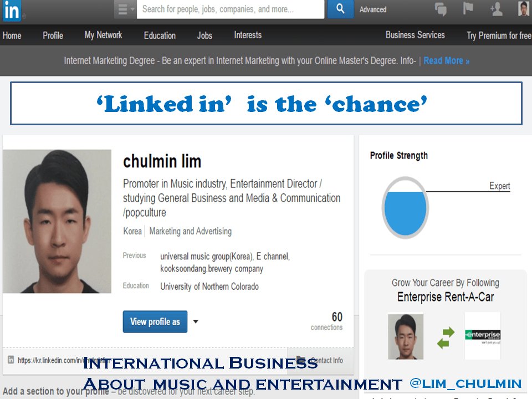Click Grow Your Career By Following text
Viewport: 532px width, 399px height.
click(445, 283)
